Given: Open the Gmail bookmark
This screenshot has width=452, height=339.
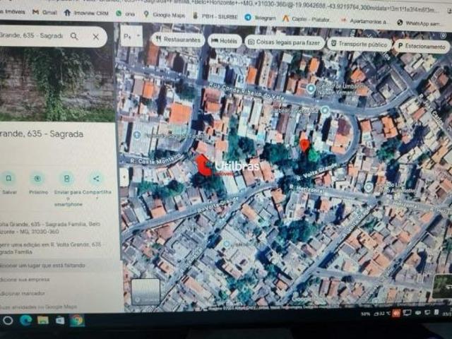Looking at the screenshot, I should tap(45, 12).
